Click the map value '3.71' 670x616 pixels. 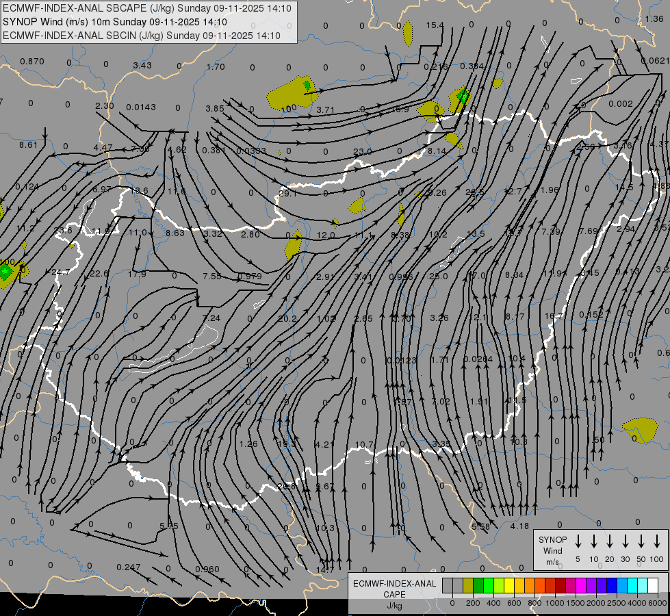click(326, 110)
